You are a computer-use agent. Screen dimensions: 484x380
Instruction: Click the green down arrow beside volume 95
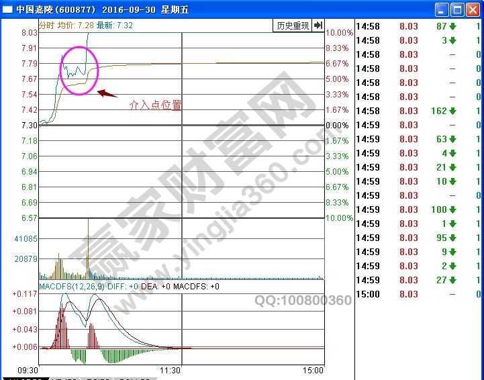[x=452, y=238]
